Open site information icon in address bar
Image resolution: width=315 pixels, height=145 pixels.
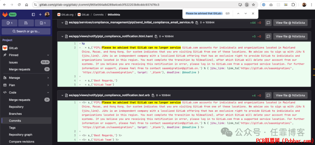coord(35,5)
